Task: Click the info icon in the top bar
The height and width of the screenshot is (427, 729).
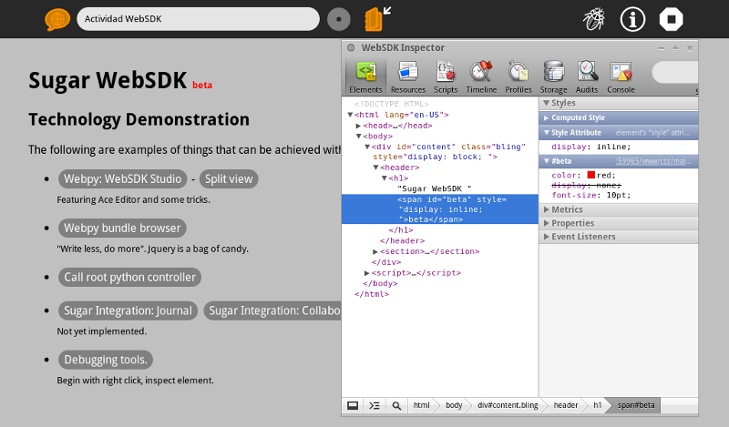Action: (633, 19)
